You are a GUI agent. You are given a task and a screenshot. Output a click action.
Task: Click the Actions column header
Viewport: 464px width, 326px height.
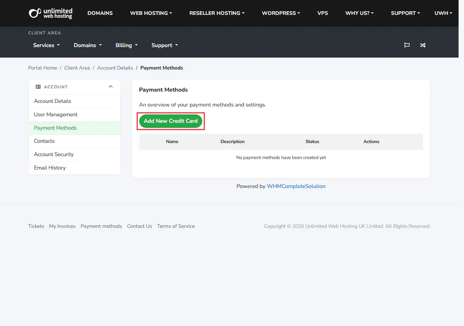point(372,142)
